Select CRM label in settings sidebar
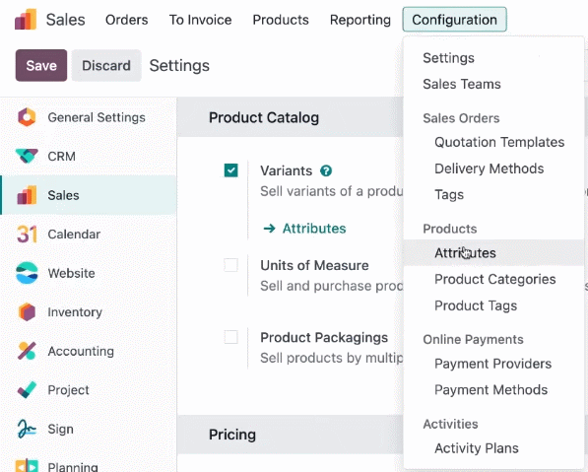 click(x=61, y=156)
